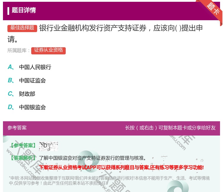The height and width of the screenshot is (192, 223).
Task: Select option C 财政部
Action: 21,94
